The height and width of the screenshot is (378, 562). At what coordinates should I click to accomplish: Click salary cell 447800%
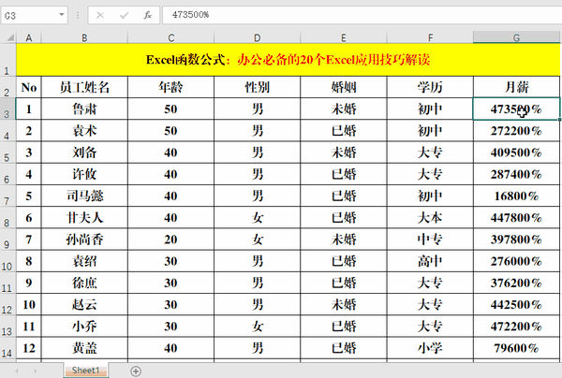point(516,218)
